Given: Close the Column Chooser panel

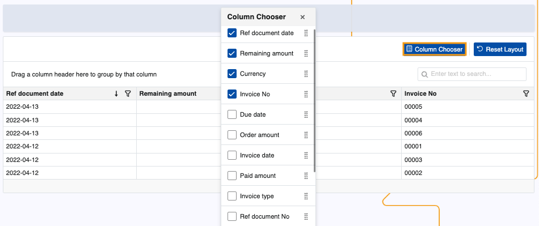Looking at the screenshot, I should click(302, 17).
